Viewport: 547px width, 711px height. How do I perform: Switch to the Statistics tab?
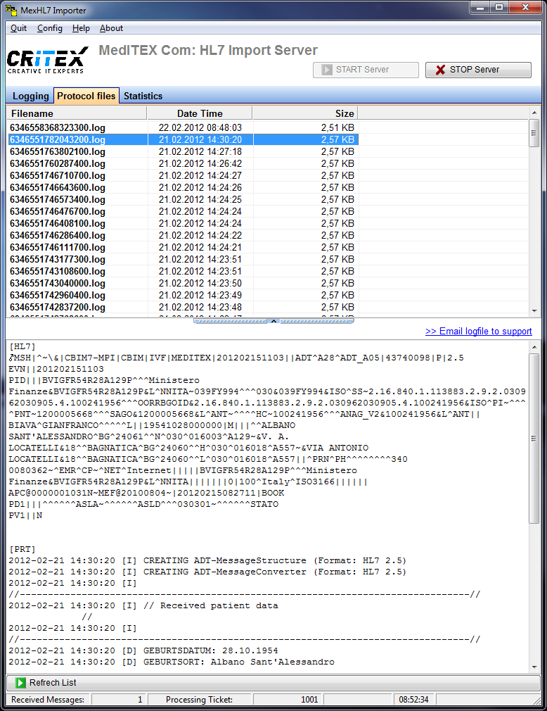coord(143,96)
